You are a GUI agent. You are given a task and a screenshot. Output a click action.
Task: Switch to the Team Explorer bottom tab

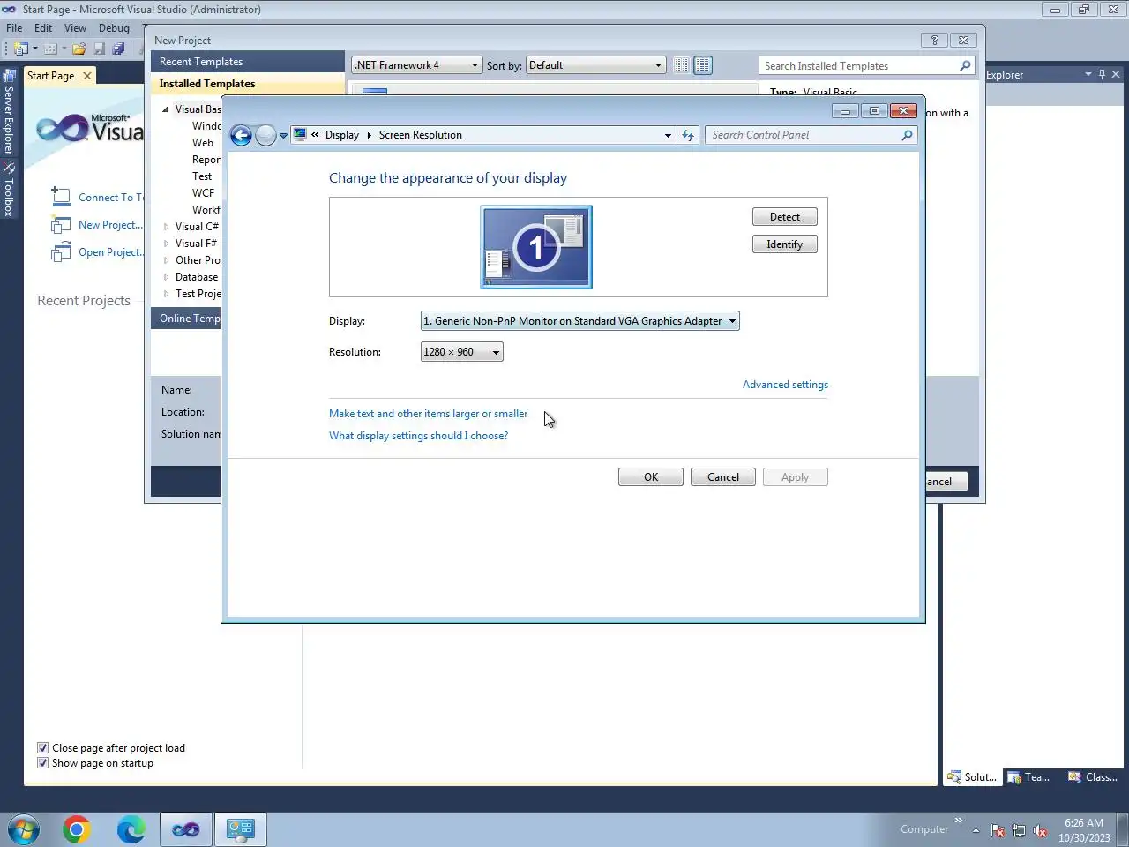pyautogui.click(x=1029, y=777)
